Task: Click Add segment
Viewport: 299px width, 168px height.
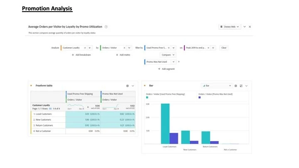Action: [x=166, y=69]
